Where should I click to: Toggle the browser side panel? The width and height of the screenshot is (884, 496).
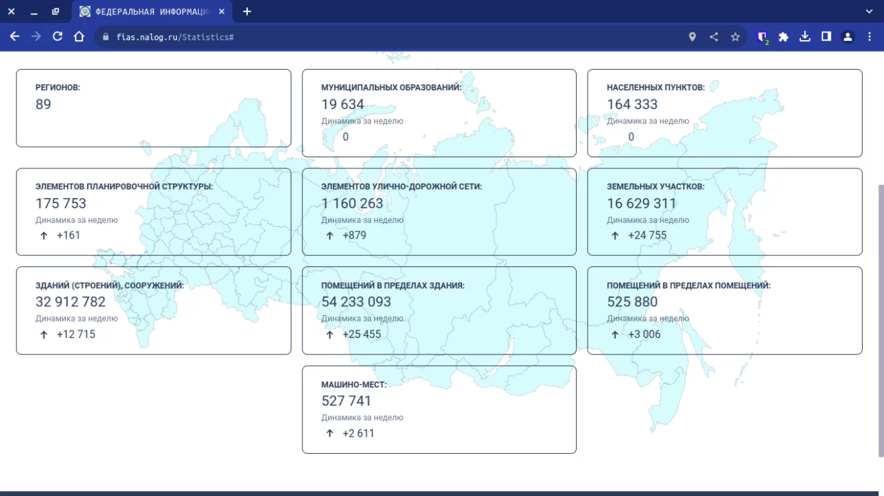(x=826, y=37)
